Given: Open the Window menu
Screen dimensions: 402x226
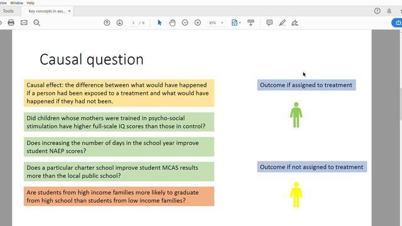Looking at the screenshot, I should pos(17,3).
